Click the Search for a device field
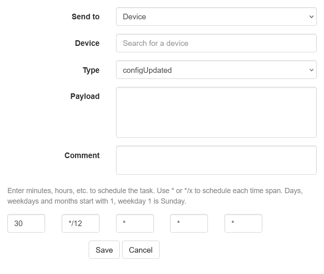Screen dimensions: 324x274 click(216, 43)
